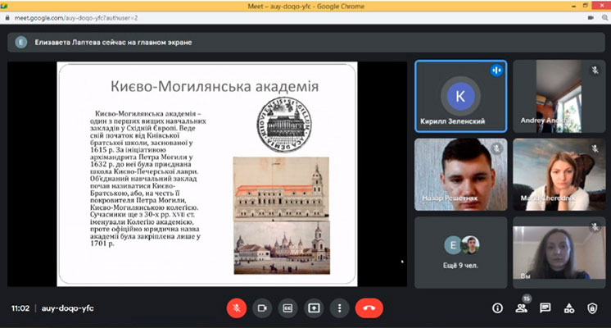Open the activities panel icon
The image size is (611, 328).
pos(569,308)
